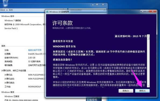Click the license text scrollbar up arrow
Screen dimensions: 160x101
coord(148,36)
